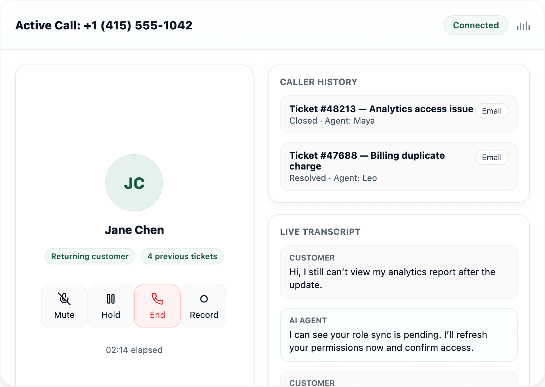Click Email on the billing duplicate charge ticket

[492, 157]
